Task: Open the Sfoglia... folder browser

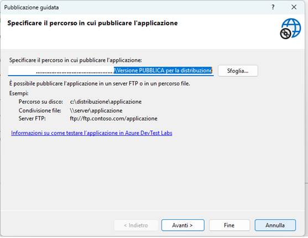Action: pos(238,71)
